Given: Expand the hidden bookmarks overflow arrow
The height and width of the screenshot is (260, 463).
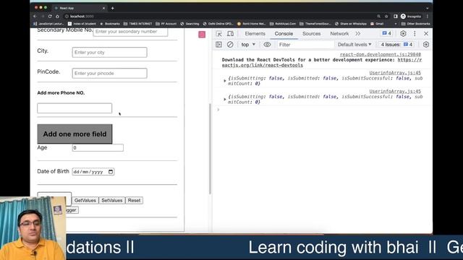Looking at the screenshot, I should tap(396, 24).
